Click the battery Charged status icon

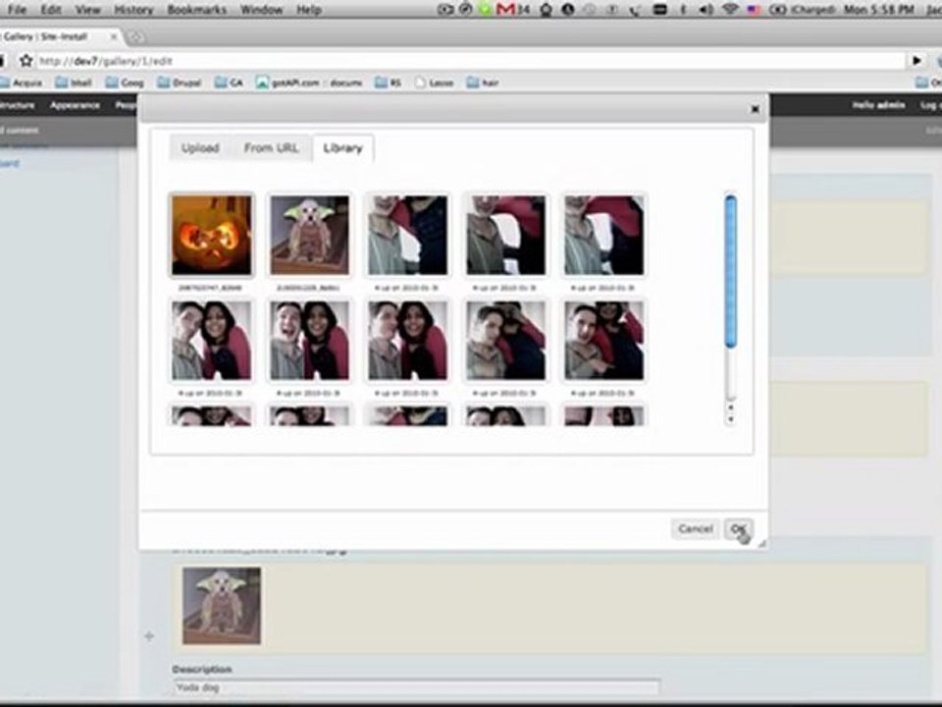tap(804, 9)
